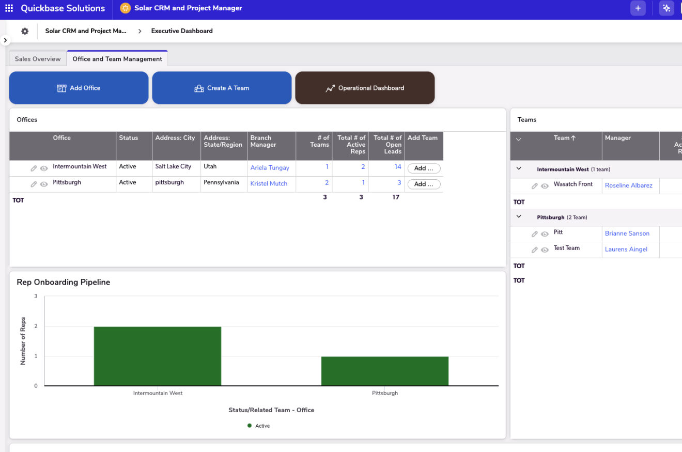The image size is (682, 452).
Task: Edit Intermountain West office pencil icon
Action: [x=34, y=168]
